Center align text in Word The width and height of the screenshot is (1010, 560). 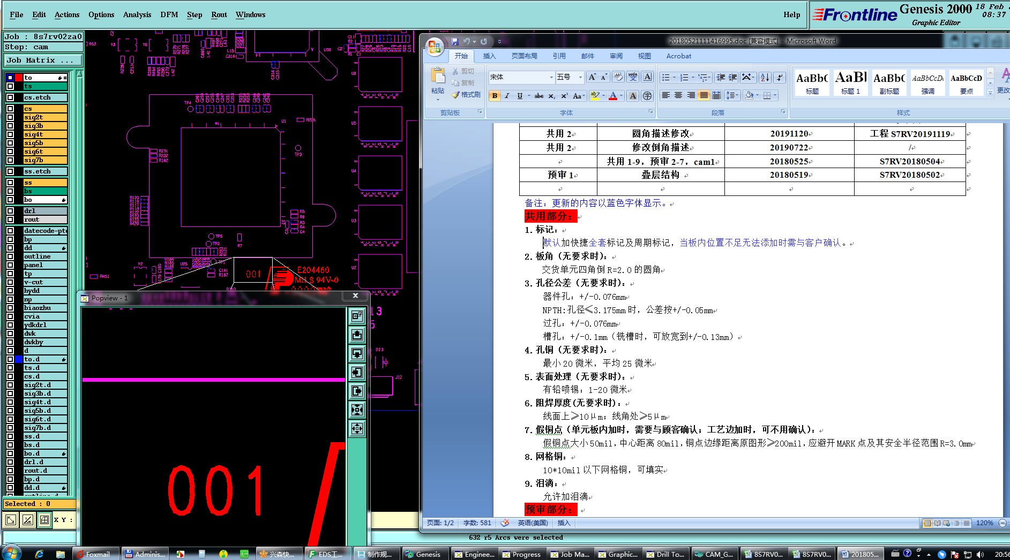[x=678, y=95]
